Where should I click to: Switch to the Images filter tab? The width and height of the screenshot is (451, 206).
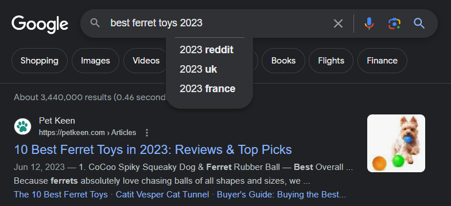95,61
